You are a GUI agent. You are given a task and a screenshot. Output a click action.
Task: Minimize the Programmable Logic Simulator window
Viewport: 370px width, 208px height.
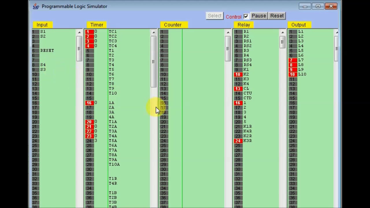tap(305, 6)
